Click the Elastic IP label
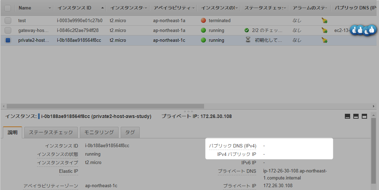 coord(69,171)
